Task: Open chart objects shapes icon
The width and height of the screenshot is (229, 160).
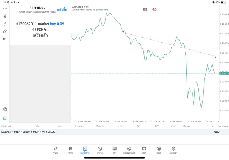Action: point(5,31)
